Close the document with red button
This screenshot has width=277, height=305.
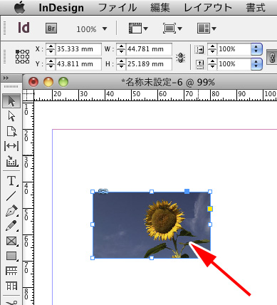[33, 82]
